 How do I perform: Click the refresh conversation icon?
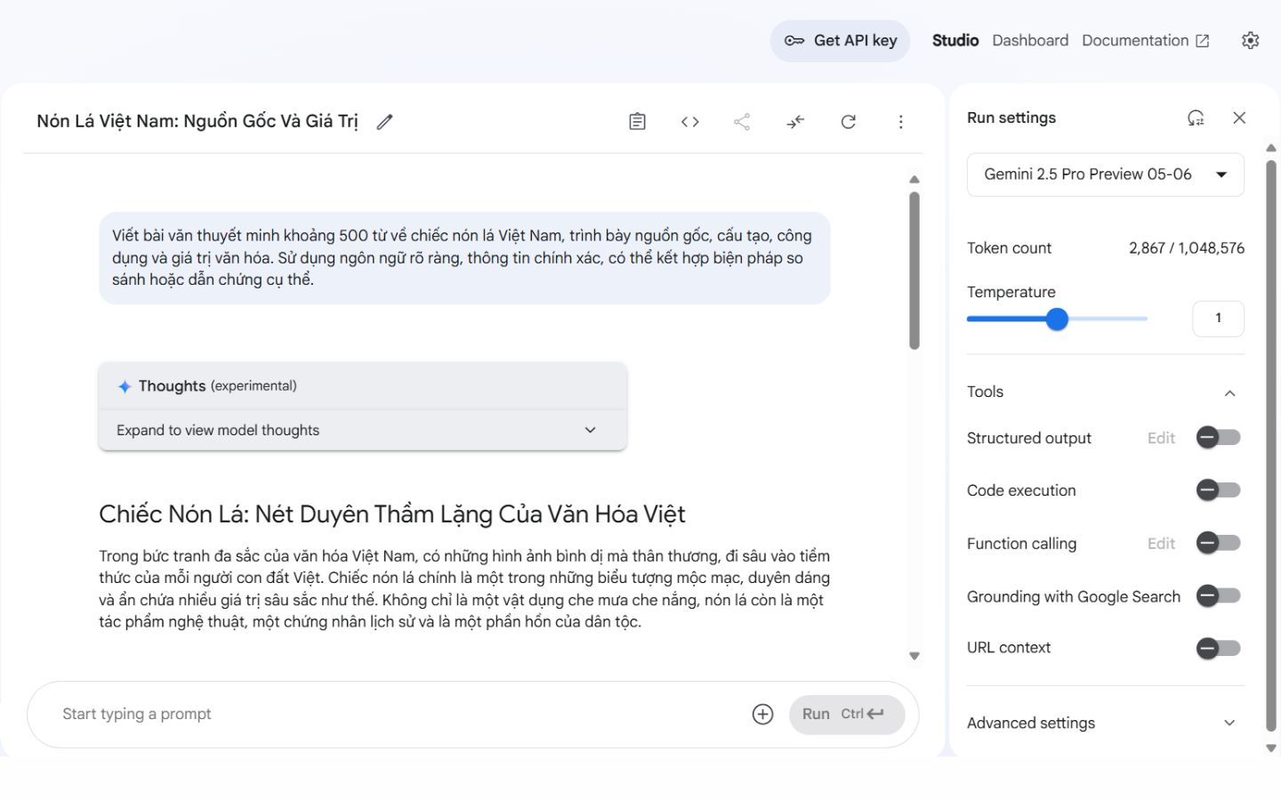[x=849, y=121]
